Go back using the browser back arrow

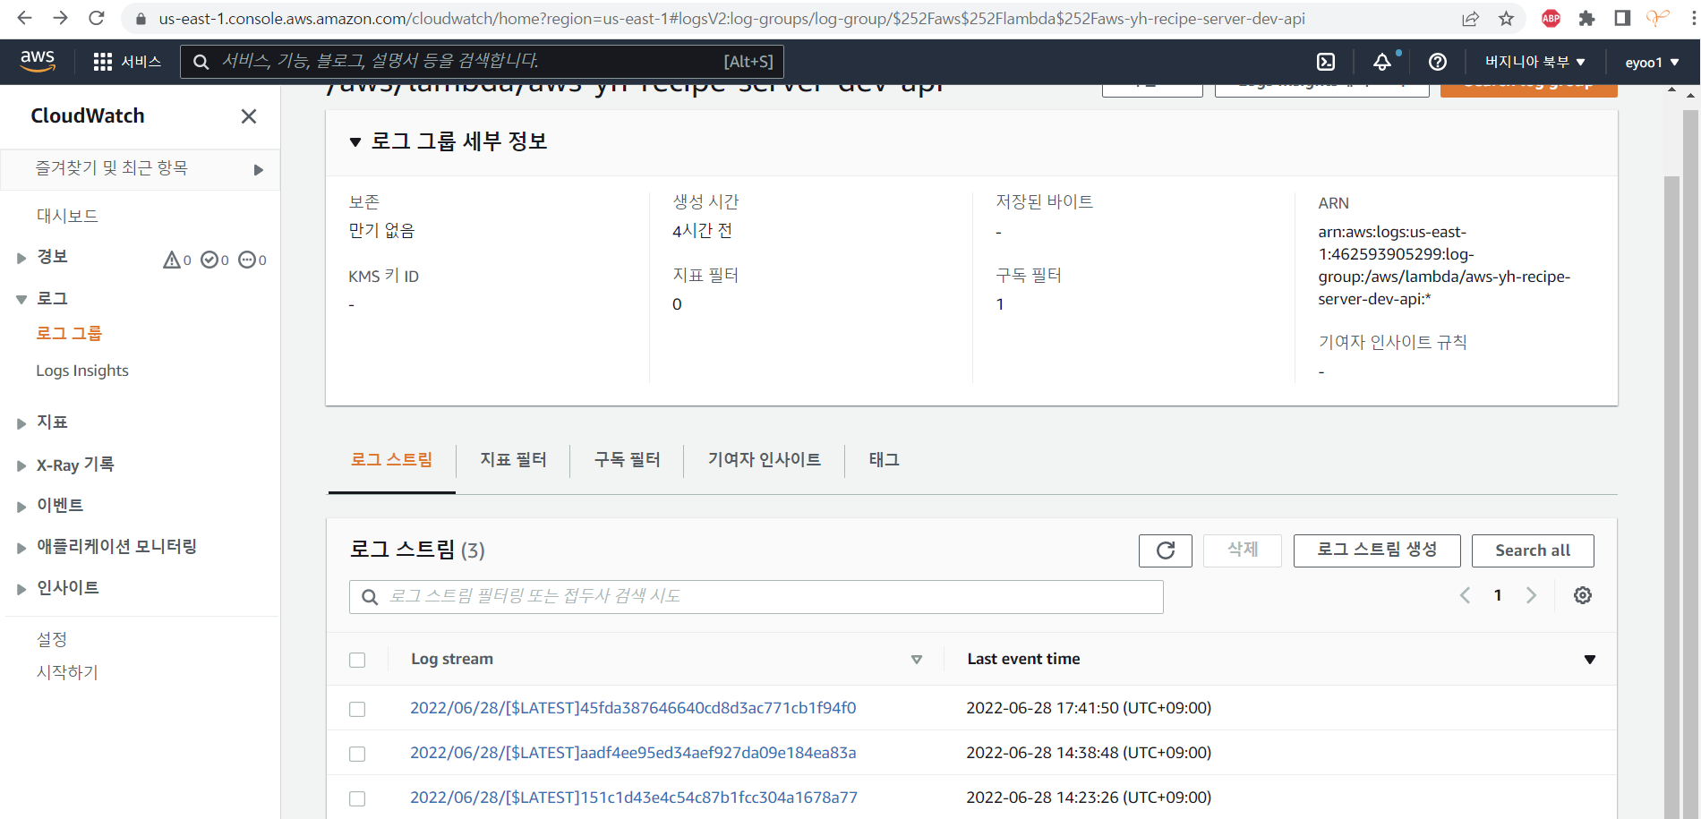[24, 18]
